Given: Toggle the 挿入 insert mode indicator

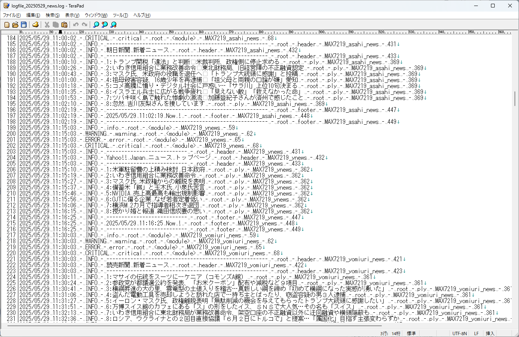Looking at the screenshot, I should (490, 333).
